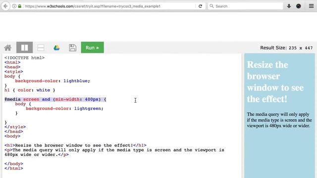Click the closing '</html>' tag line
Image resolution: width=317 pixels, height=178 pixels.
14,168
